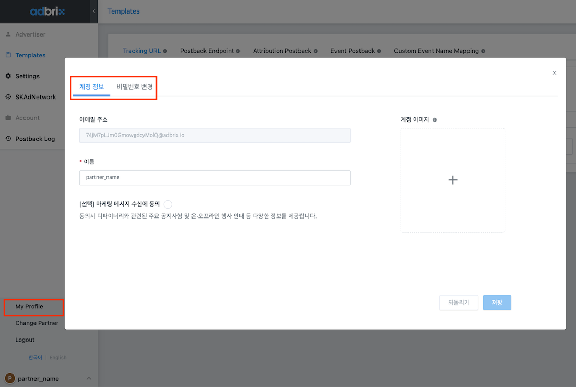Click the Templates clipboard icon in sidebar
576x387 pixels.
(x=8, y=55)
